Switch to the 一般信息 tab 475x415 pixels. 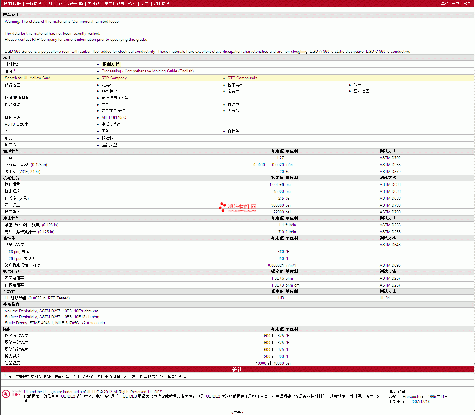pyautogui.click(x=34, y=4)
